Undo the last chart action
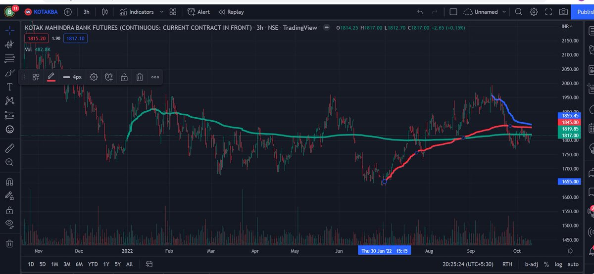 (x=420, y=12)
